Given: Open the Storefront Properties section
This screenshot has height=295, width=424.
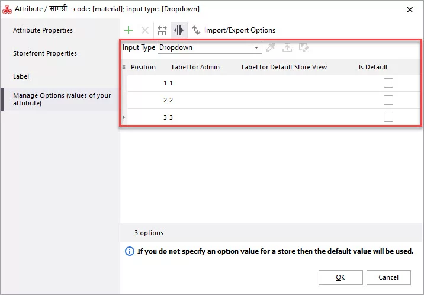Looking at the screenshot, I should (45, 53).
